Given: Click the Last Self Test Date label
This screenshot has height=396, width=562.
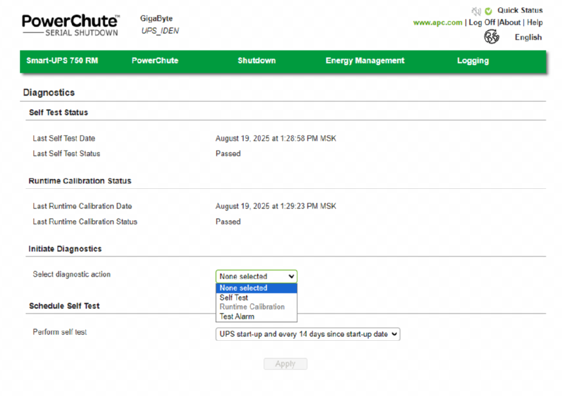Looking at the screenshot, I should 64,138.
